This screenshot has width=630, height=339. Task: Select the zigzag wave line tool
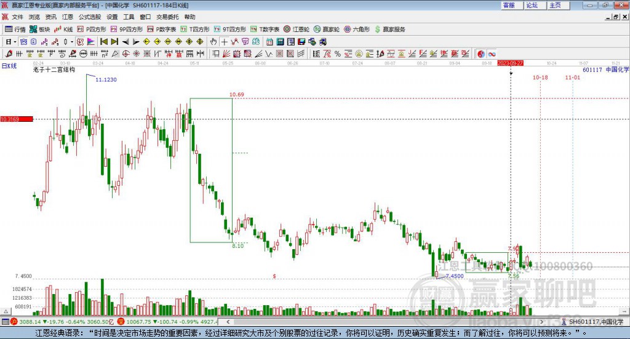pyautogui.click(x=268, y=54)
